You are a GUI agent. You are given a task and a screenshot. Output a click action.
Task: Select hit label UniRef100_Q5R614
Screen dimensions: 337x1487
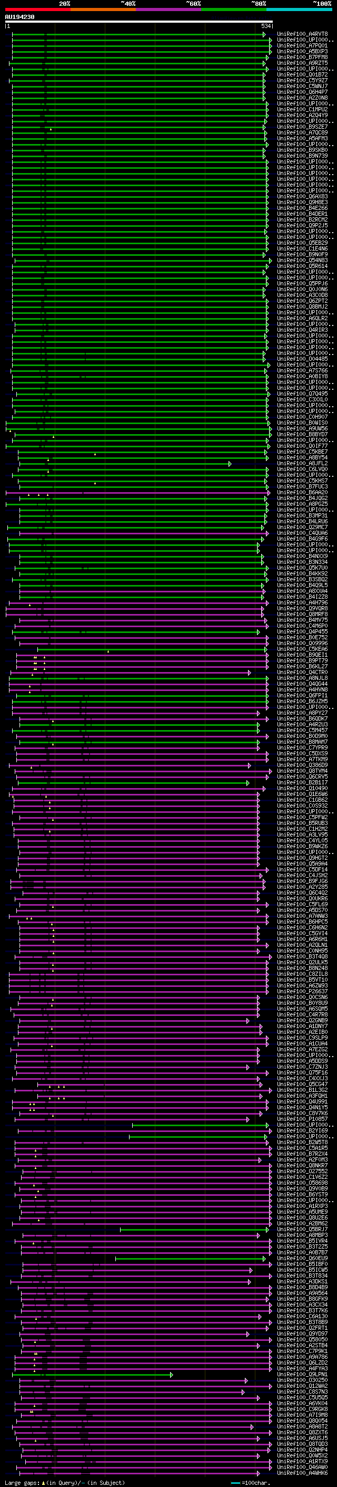(302, 266)
